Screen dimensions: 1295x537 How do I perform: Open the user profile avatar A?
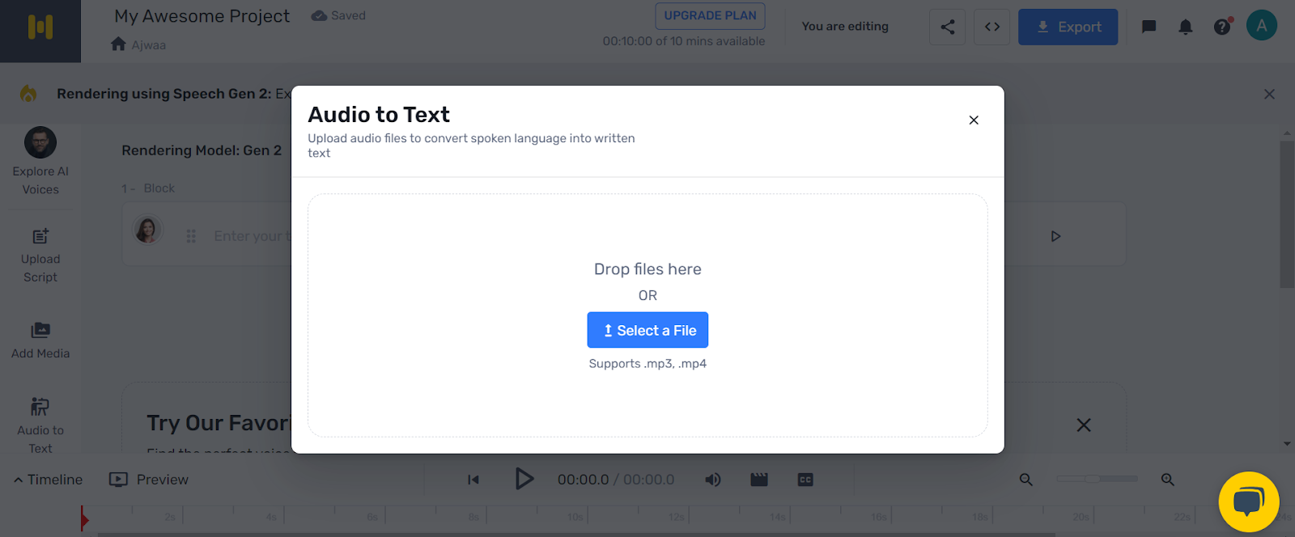[x=1262, y=26]
